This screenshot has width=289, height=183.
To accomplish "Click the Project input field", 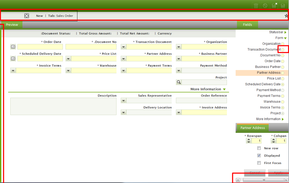I will 204,82.
